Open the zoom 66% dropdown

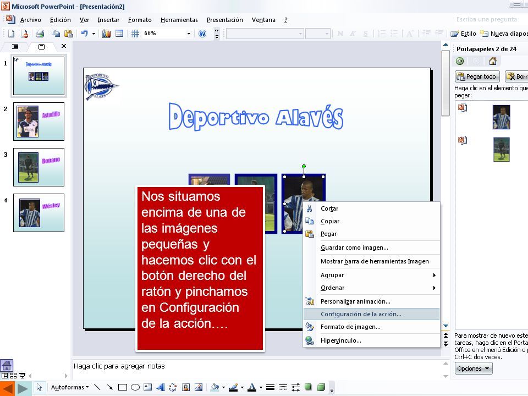pyautogui.click(x=189, y=34)
